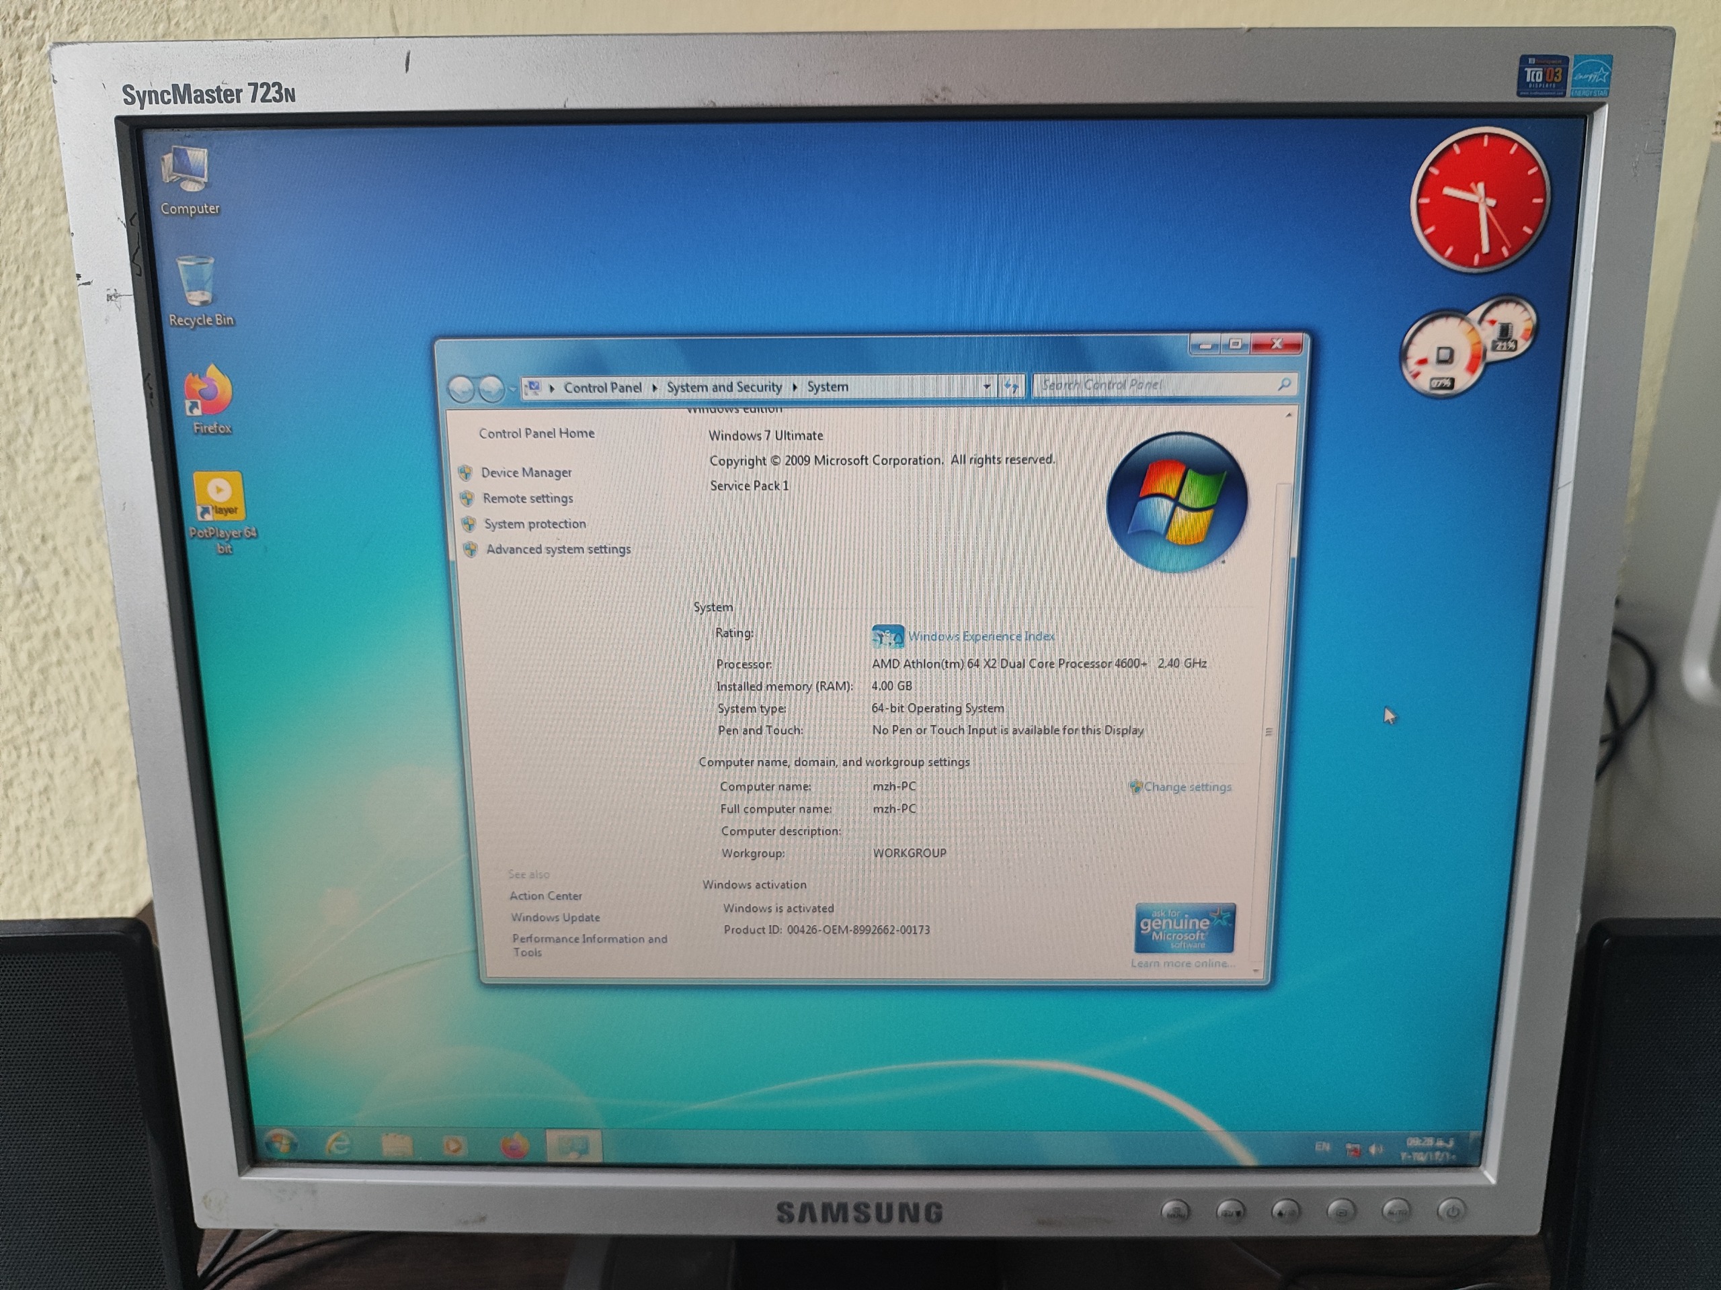Viewport: 1721px width, 1290px height.
Task: Launch Internet Explorer from the taskbar
Action: pyautogui.click(x=338, y=1144)
